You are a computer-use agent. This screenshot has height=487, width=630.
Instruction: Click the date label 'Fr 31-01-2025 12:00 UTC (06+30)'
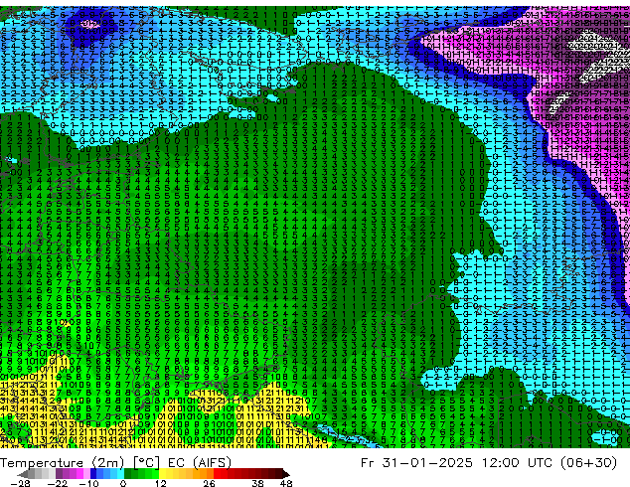click(489, 462)
